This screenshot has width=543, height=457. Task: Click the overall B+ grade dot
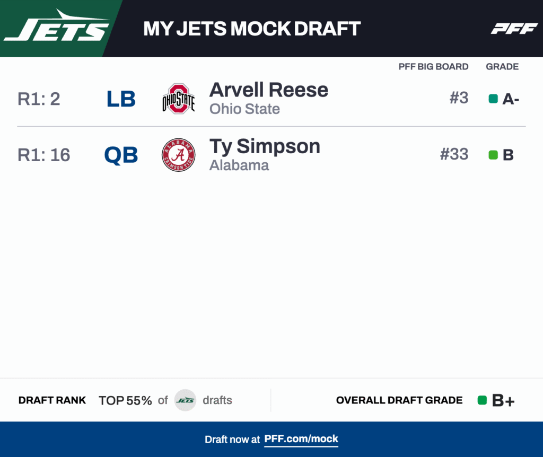(x=482, y=400)
